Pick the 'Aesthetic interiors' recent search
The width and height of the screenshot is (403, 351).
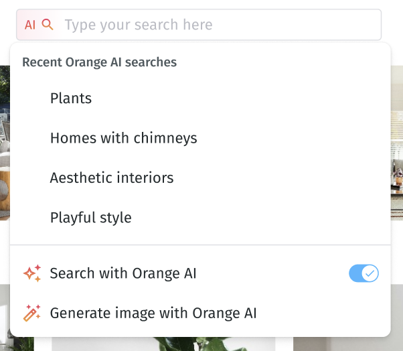pyautogui.click(x=112, y=178)
